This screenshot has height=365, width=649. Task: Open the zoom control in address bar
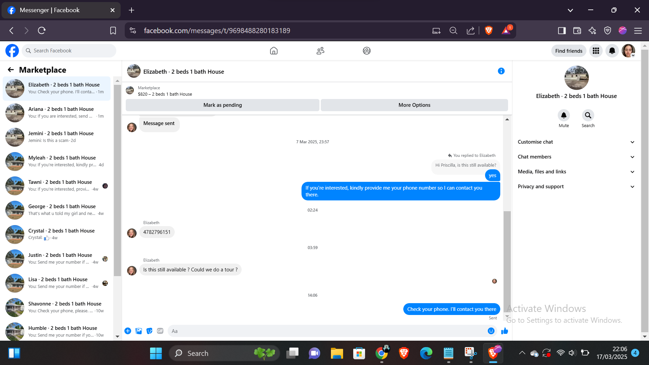pos(453,31)
